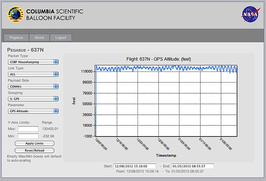Open the Grouping 5: GPS dropdown
Screen dimensions: 266x181
click(x=33, y=99)
